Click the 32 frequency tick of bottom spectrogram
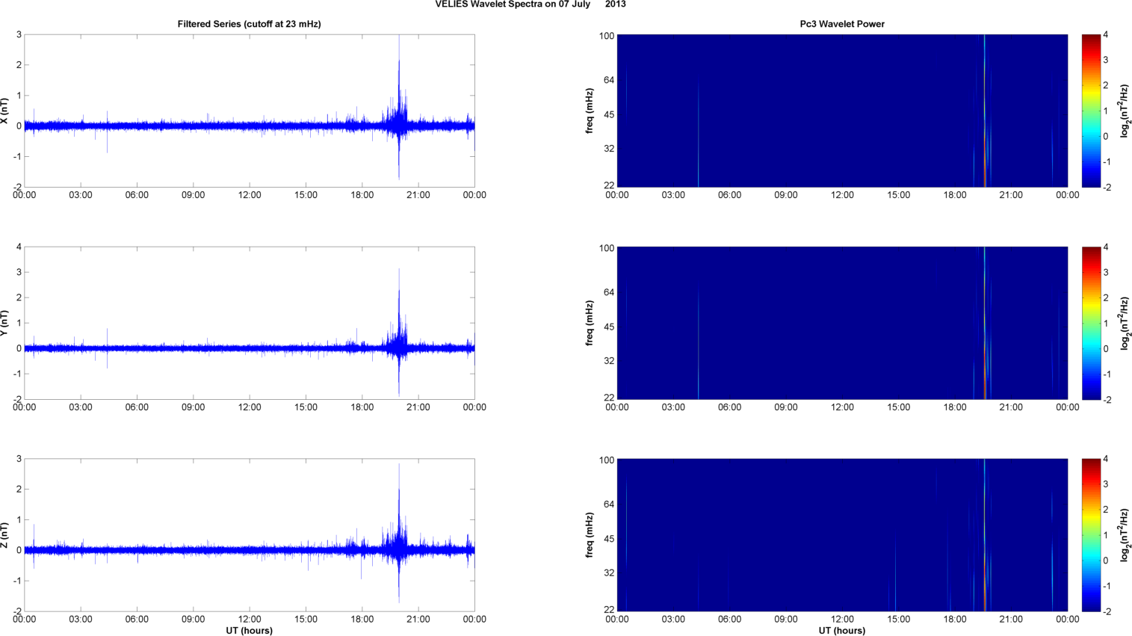 click(609, 573)
